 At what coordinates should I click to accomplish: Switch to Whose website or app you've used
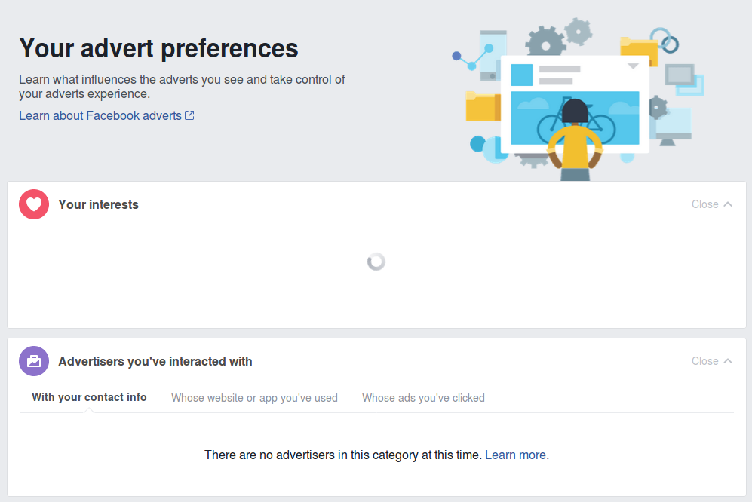pos(254,398)
